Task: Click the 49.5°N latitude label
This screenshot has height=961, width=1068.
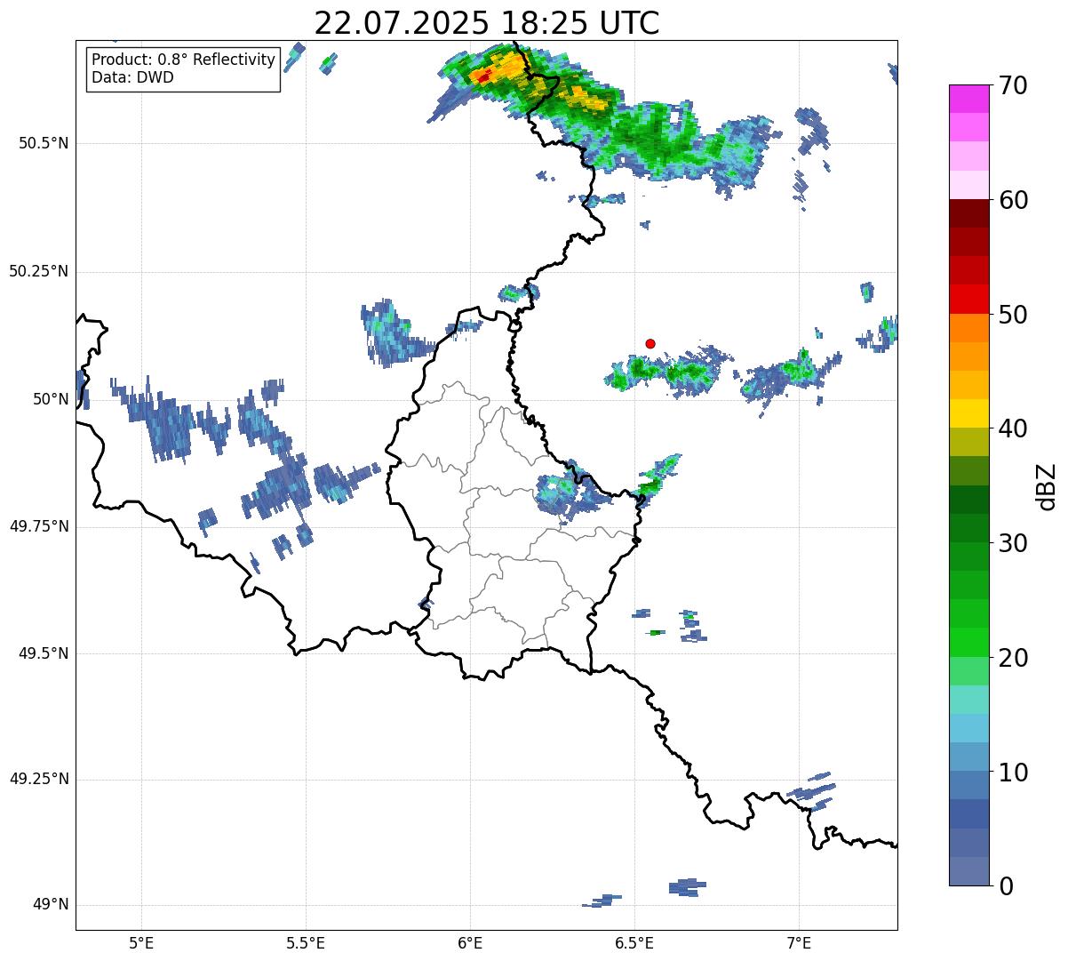Action: click(44, 653)
